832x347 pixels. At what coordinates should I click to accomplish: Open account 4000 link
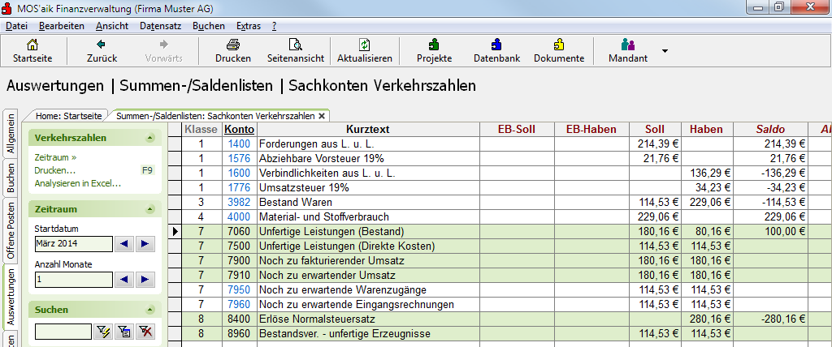239,216
